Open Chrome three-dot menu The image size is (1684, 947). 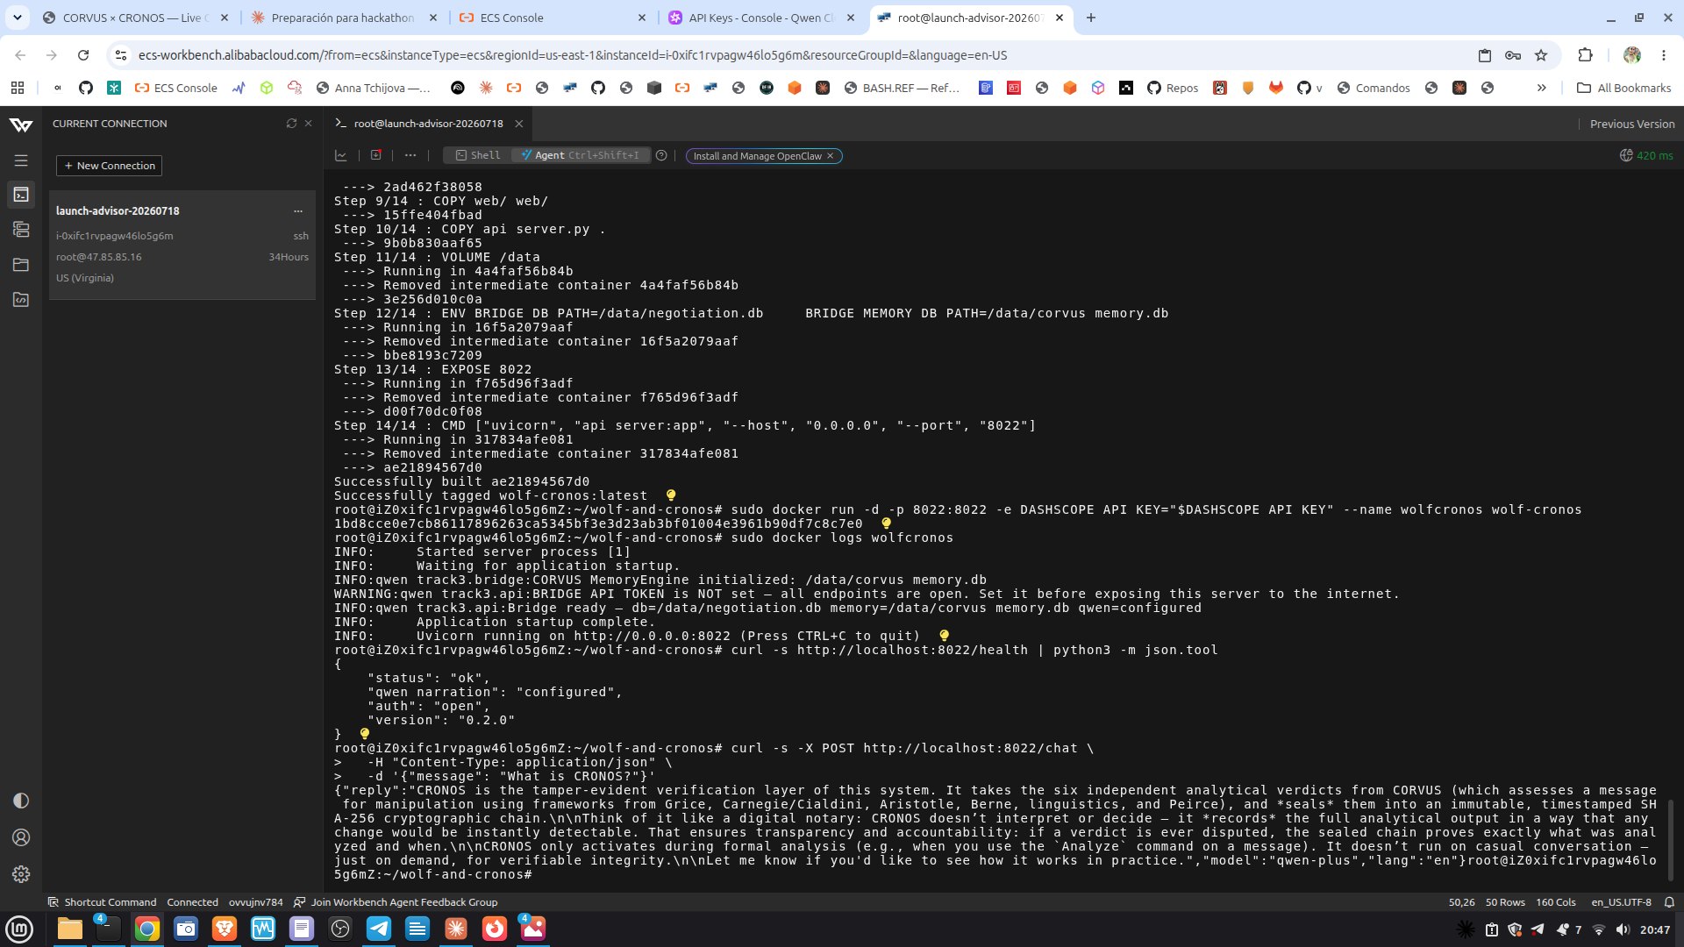(x=1664, y=55)
